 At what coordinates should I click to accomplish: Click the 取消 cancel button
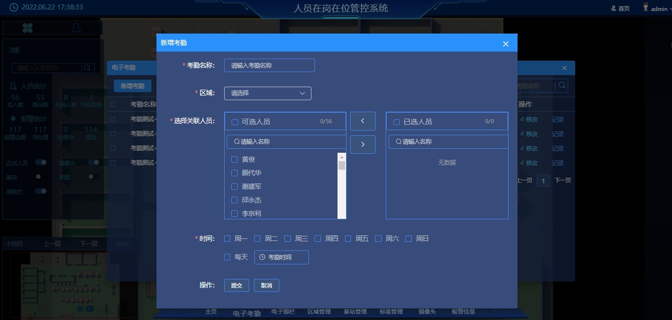click(x=266, y=285)
